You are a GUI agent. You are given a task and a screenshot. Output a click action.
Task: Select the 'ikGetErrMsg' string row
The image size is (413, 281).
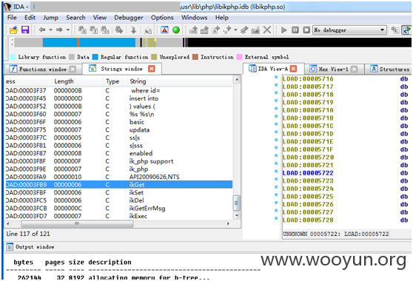118,209
